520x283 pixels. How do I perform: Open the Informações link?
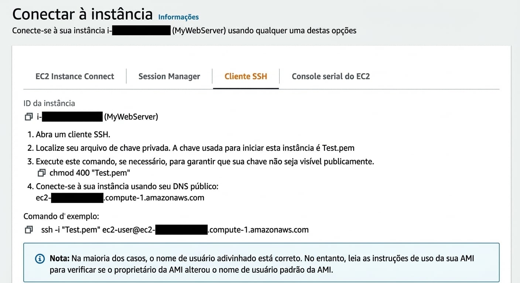pyautogui.click(x=179, y=17)
